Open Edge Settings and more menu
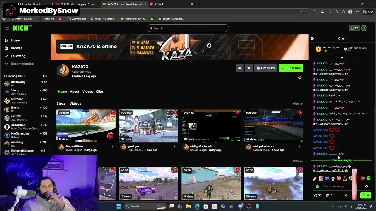Viewport: 376px width, 211px height. tap(357, 12)
